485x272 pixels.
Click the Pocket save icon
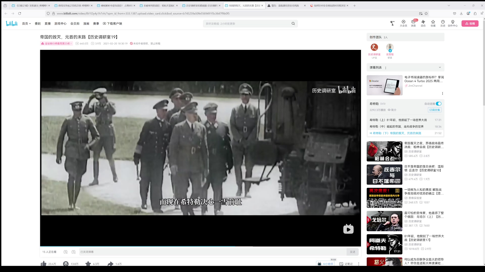454,13
